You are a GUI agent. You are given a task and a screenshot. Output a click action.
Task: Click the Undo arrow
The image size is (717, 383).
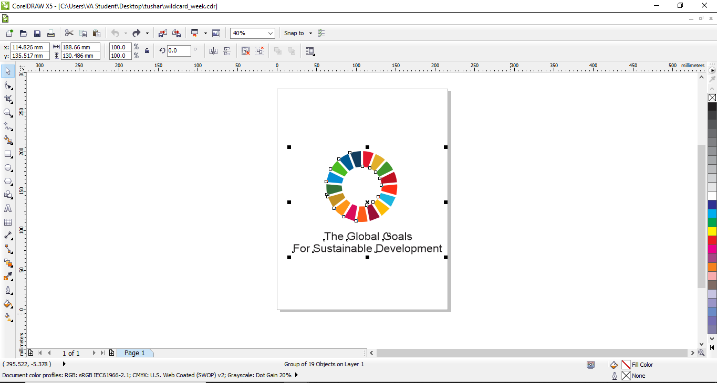(115, 33)
